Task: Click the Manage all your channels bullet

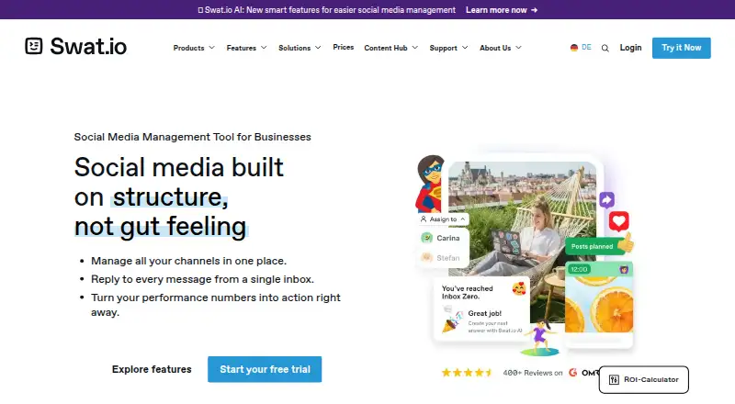Action: coord(188,261)
